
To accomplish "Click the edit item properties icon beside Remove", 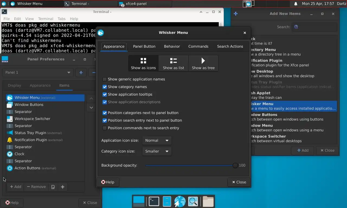I will point(53,187).
